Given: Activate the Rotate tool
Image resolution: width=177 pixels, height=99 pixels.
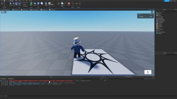Looking at the screenshot, I should click(20, 4).
